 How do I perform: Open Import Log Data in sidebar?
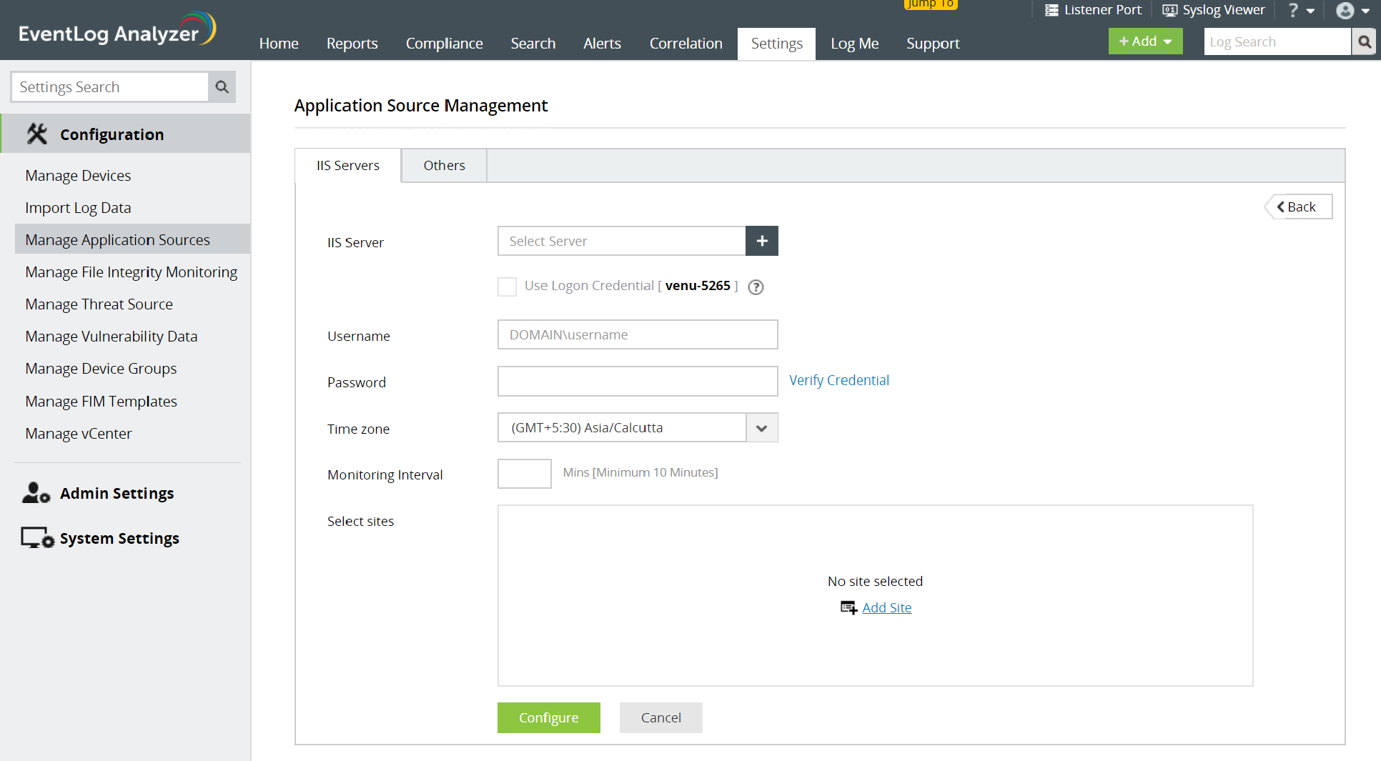[x=78, y=208]
